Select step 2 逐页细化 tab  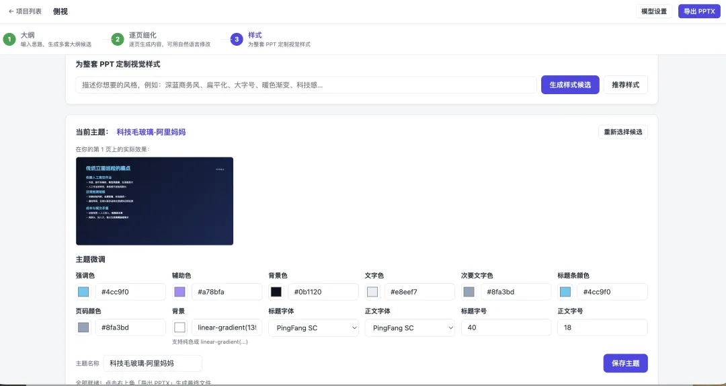tap(161, 40)
